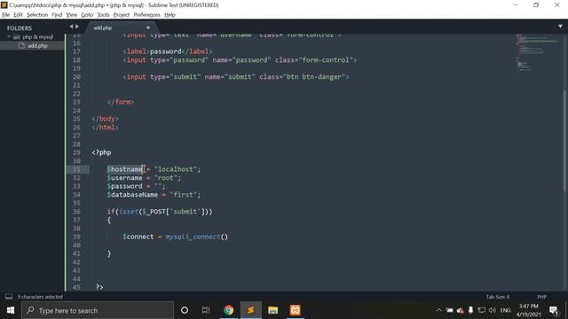The image size is (568, 319).
Task: Click line number 39 in the gutter
Action: tap(76, 237)
